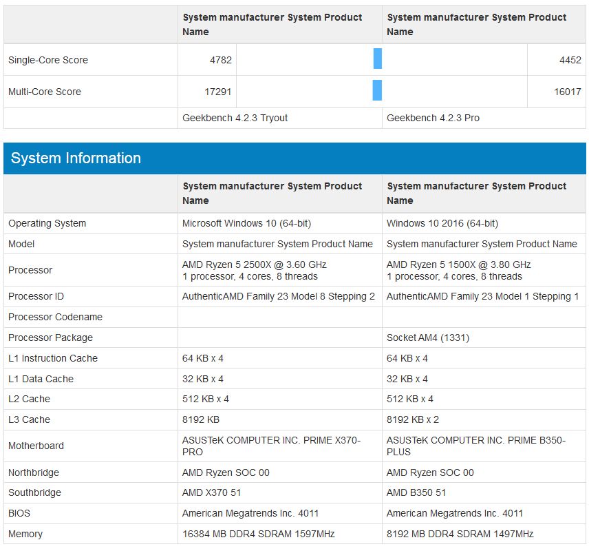Click the Multi-Core Score row label

[x=45, y=92]
